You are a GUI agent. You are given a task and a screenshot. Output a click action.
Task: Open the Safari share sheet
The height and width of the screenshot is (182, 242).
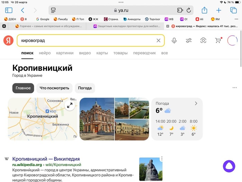click(204, 10)
